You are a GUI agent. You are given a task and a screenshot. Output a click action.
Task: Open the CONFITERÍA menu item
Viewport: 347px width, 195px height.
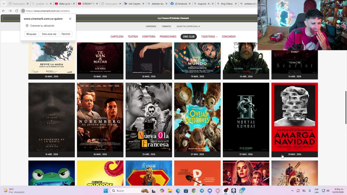(x=149, y=37)
